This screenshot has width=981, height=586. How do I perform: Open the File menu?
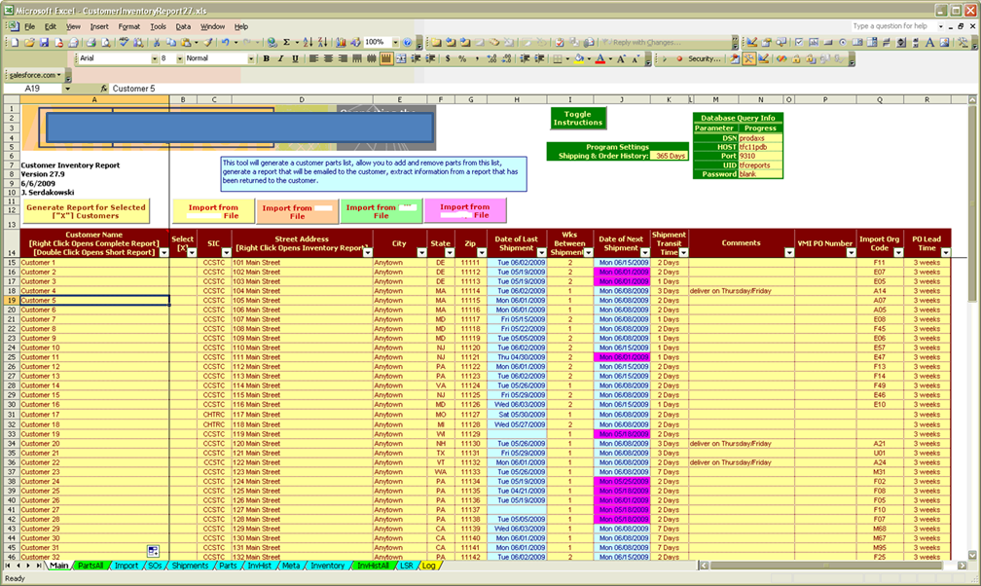(29, 27)
